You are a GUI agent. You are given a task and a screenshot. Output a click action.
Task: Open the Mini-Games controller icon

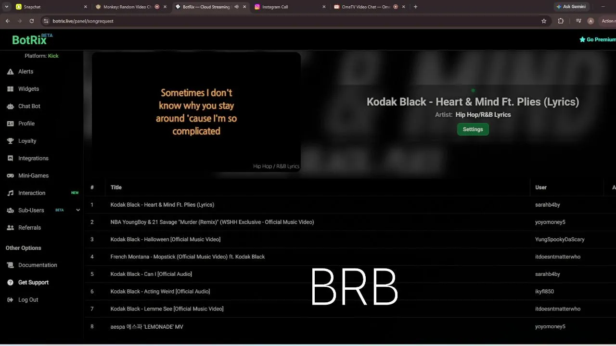[x=10, y=175]
